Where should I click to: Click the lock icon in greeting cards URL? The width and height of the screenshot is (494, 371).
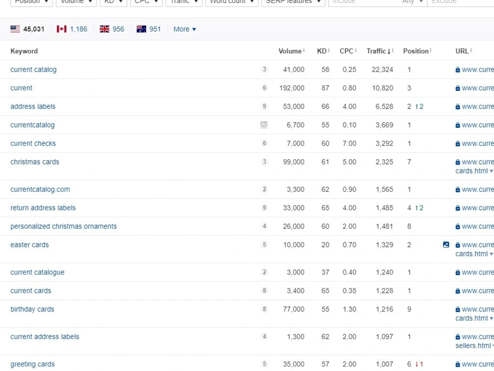[x=457, y=365]
